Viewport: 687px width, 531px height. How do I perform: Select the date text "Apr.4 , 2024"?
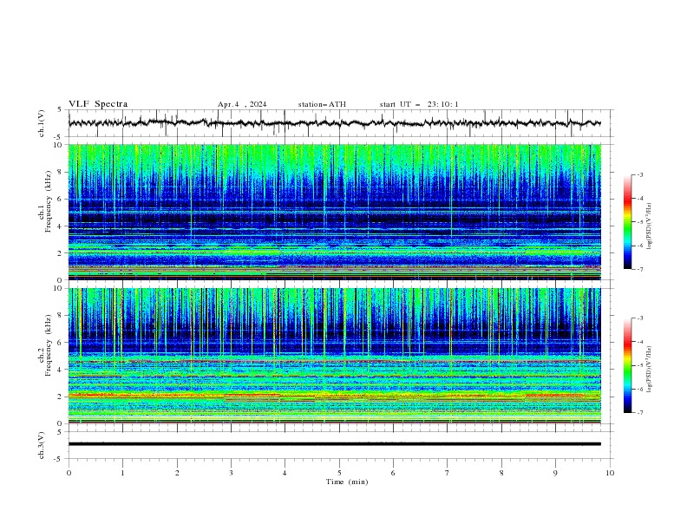point(242,104)
